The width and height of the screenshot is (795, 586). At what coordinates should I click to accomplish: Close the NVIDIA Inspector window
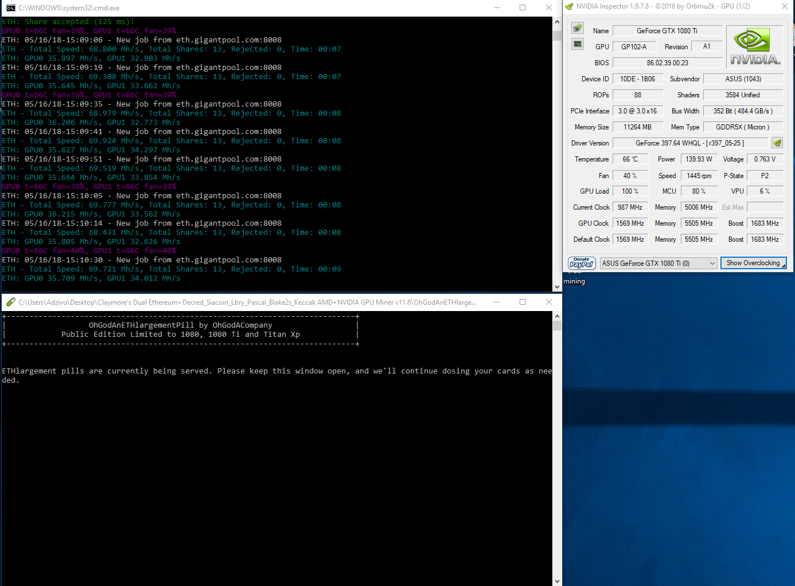coord(785,6)
